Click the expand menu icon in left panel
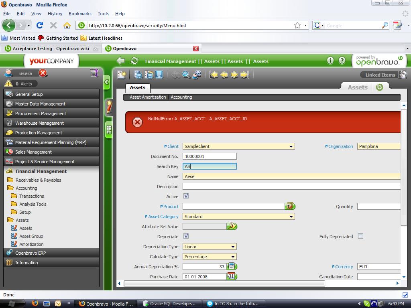Image resolution: width=411 pixels, height=308 pixels. point(94,73)
